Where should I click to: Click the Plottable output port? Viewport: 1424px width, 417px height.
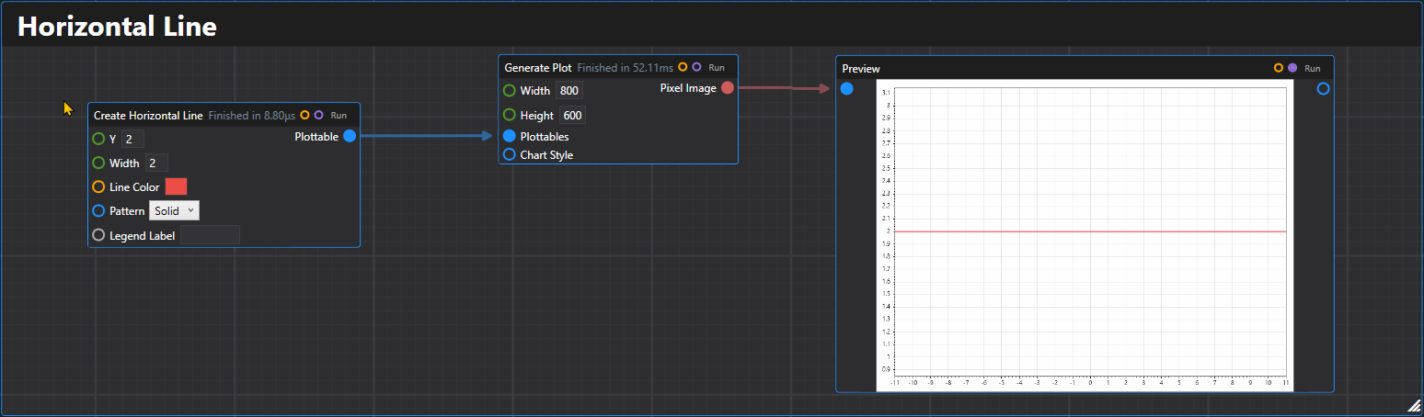[350, 137]
